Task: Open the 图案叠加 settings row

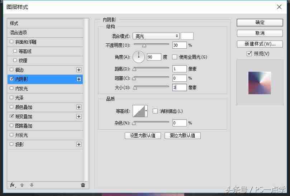Action: (x=45, y=126)
